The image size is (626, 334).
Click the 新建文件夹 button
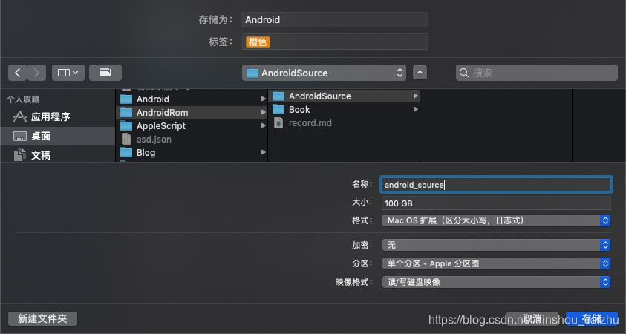(x=42, y=318)
